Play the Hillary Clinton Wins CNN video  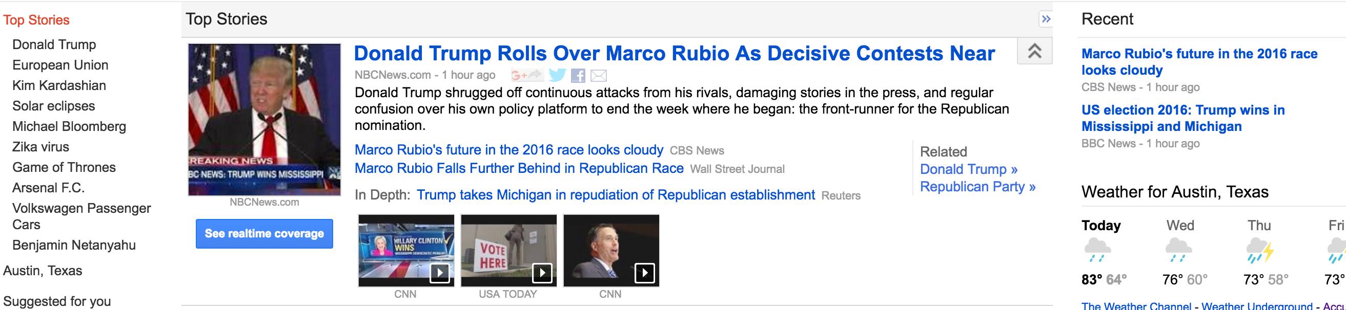coord(406,251)
